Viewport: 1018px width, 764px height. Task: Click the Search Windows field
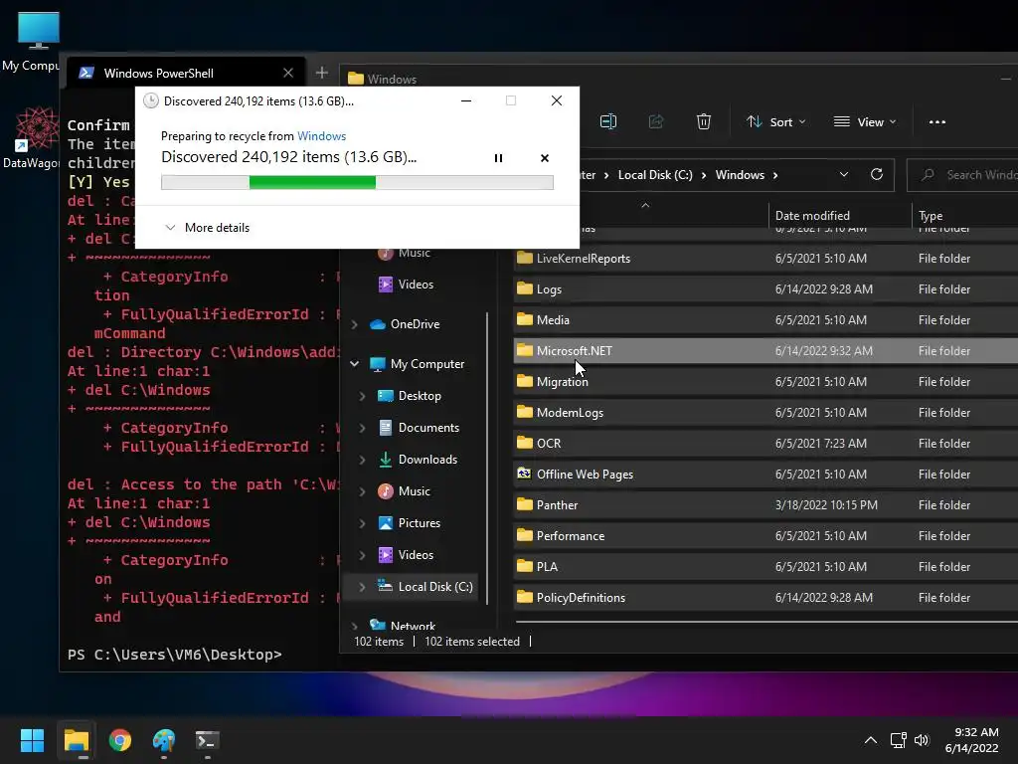pos(964,175)
